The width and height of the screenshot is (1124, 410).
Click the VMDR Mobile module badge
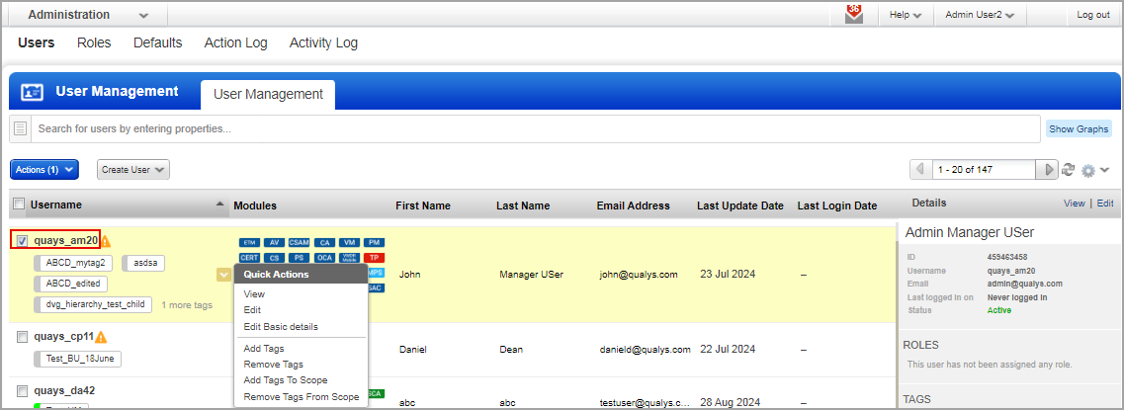click(348, 257)
